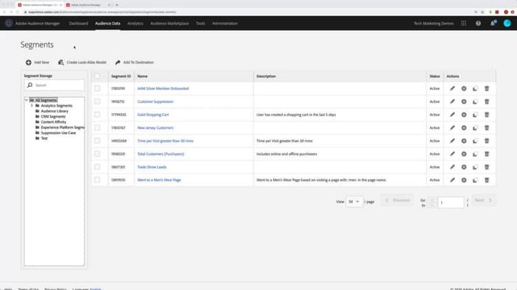Open the Analytics menu

coord(135,23)
